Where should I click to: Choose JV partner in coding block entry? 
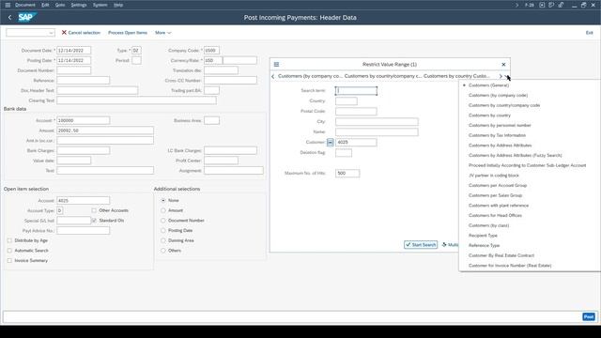point(494,176)
